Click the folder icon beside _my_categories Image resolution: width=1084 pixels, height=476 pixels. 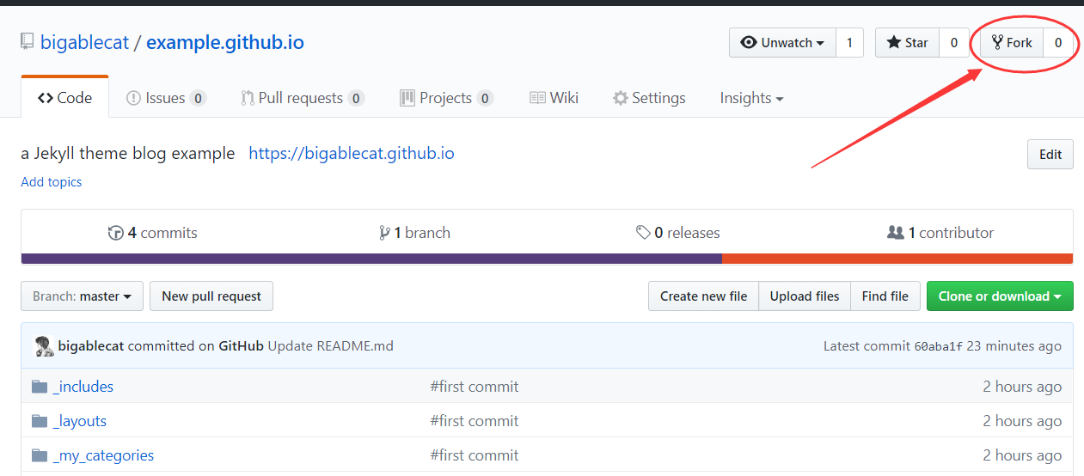pos(39,455)
